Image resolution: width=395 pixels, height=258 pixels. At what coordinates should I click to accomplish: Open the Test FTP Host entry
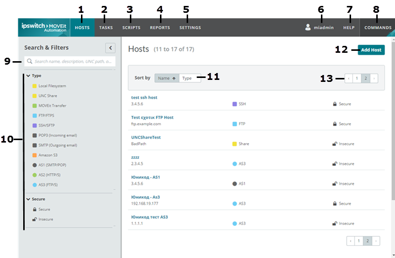(152, 117)
